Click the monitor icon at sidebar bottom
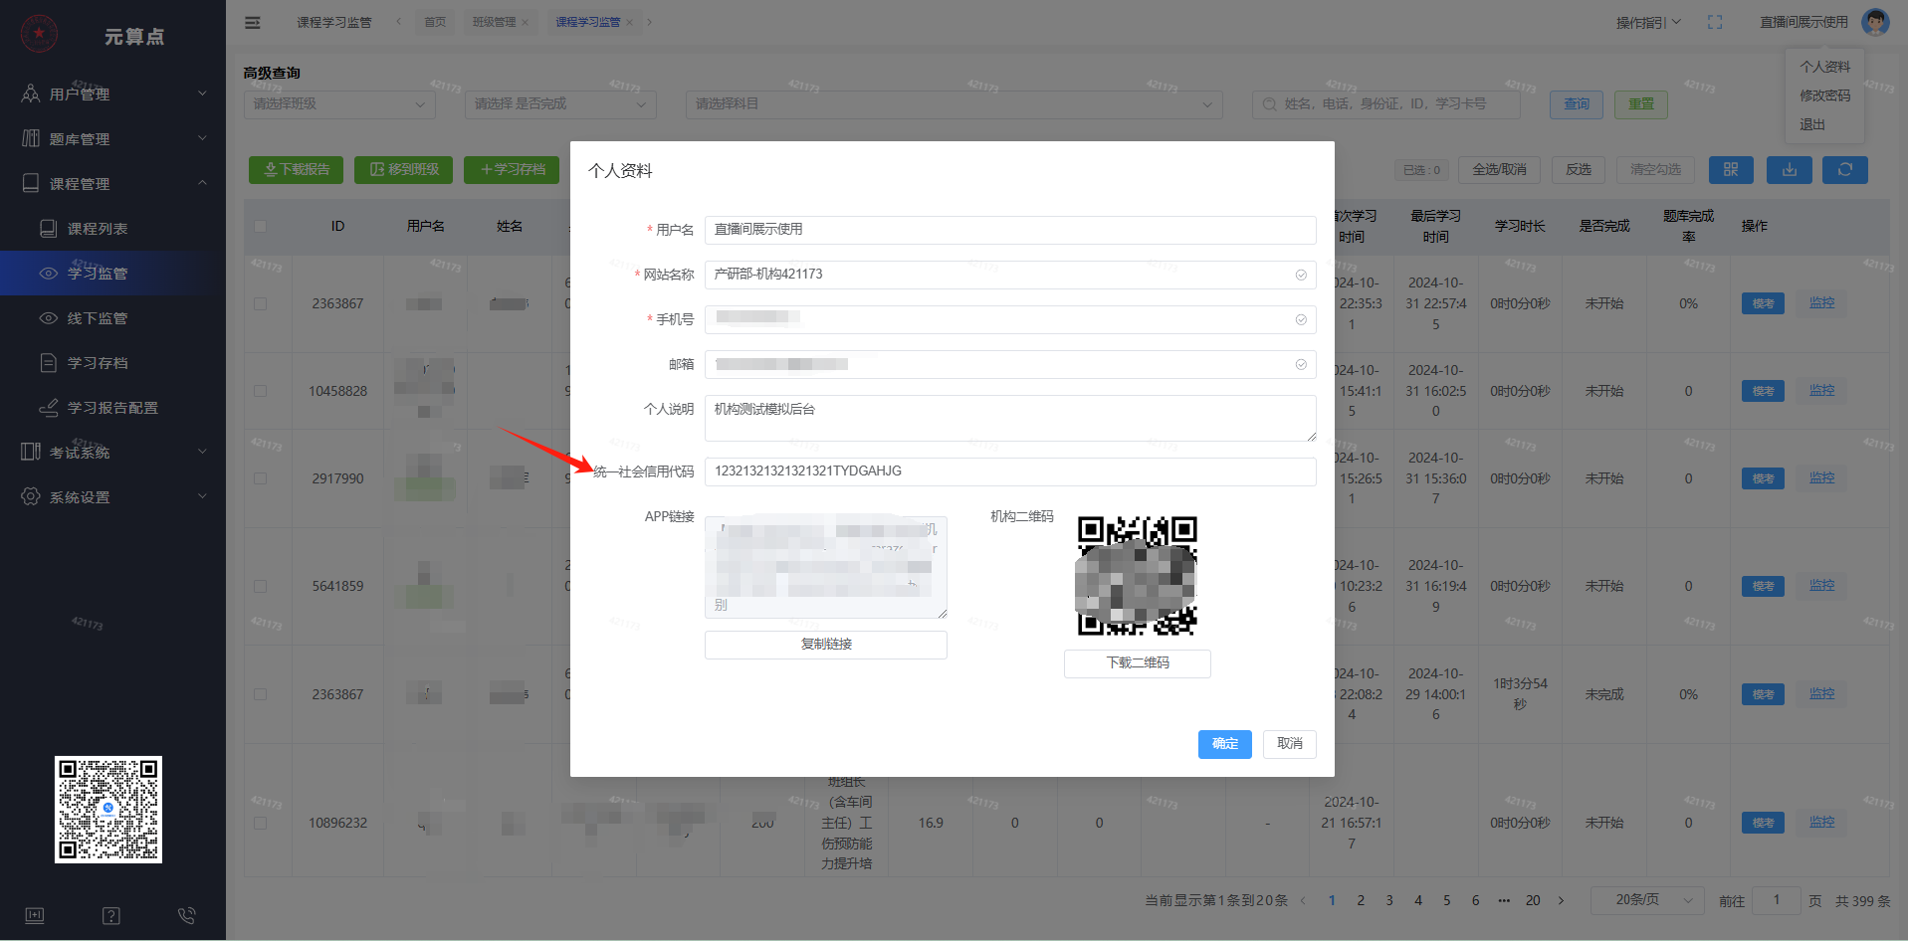The width and height of the screenshot is (1908, 941). 35,915
